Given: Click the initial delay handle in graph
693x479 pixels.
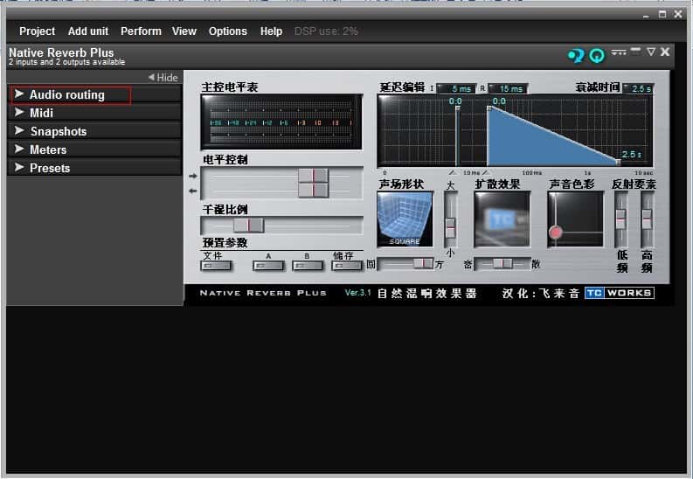Looking at the screenshot, I should [457, 108].
